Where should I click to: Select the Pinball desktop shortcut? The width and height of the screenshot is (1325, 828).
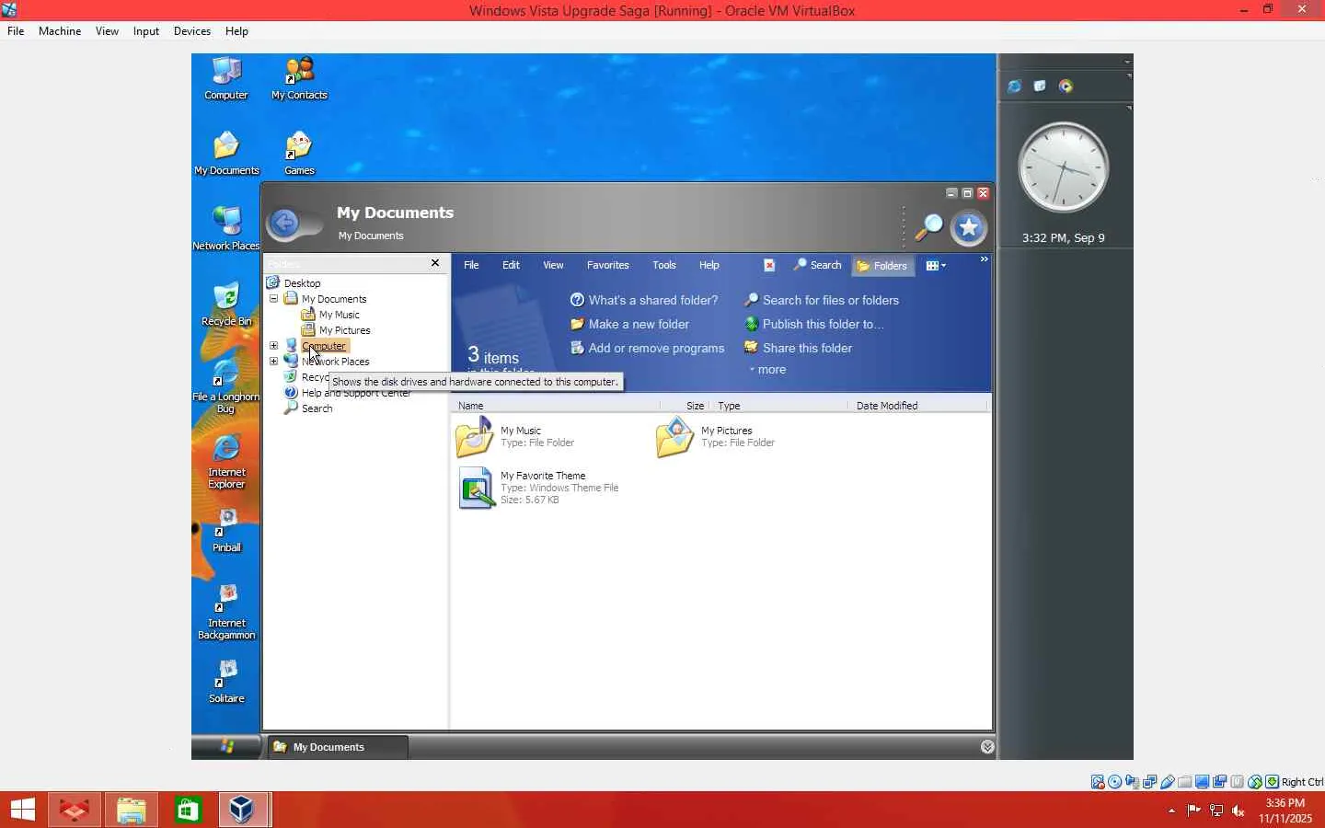tap(226, 531)
